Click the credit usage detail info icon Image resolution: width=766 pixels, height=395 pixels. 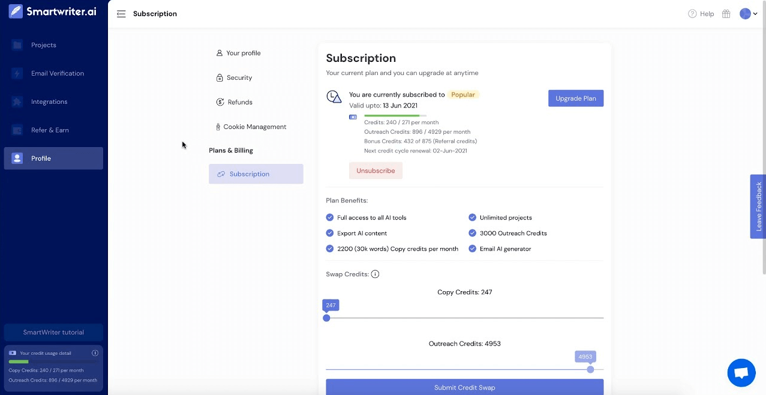point(95,353)
